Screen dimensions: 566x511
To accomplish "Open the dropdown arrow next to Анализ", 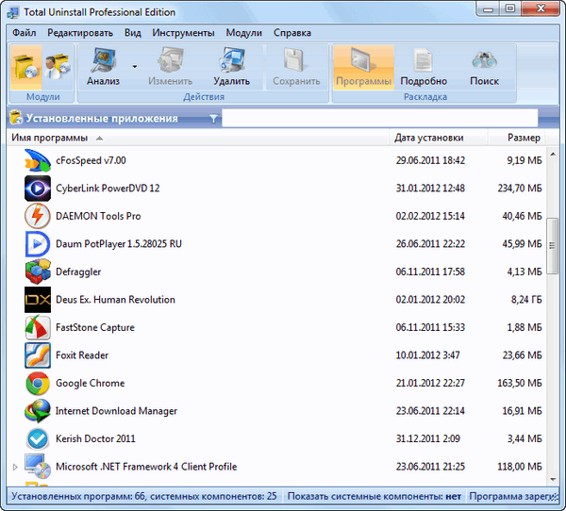I will 134,66.
